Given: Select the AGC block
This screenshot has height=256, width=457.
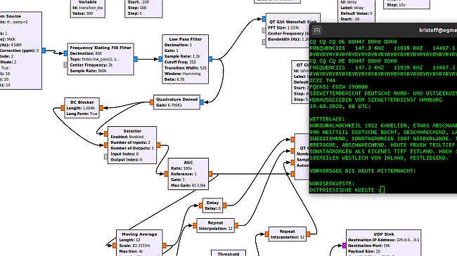Looking at the screenshot, I should click(x=188, y=174).
